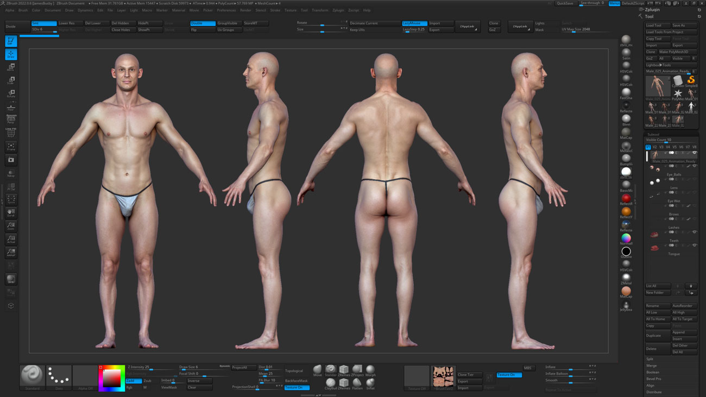Open the Zplugin menu in the menu bar
This screenshot has height=397, width=706.
point(338,10)
